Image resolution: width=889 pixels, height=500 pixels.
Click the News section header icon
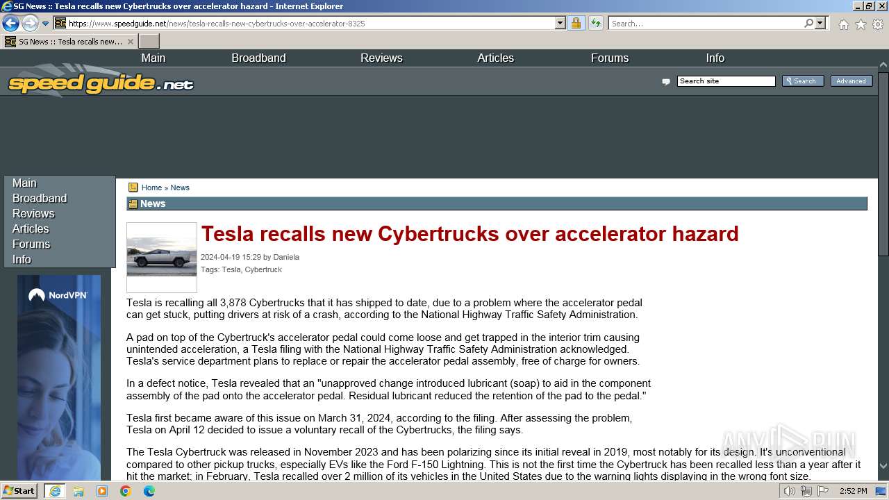click(x=133, y=204)
